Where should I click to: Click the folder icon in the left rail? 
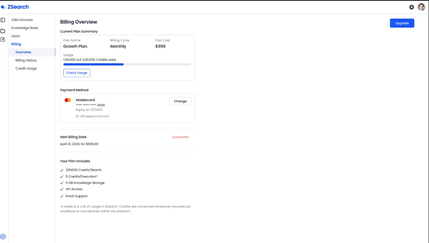tap(3, 31)
